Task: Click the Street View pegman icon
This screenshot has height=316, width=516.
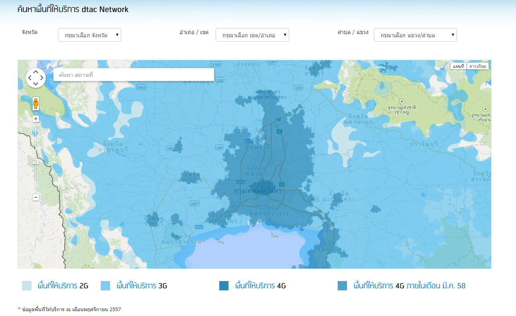Action: click(x=36, y=103)
